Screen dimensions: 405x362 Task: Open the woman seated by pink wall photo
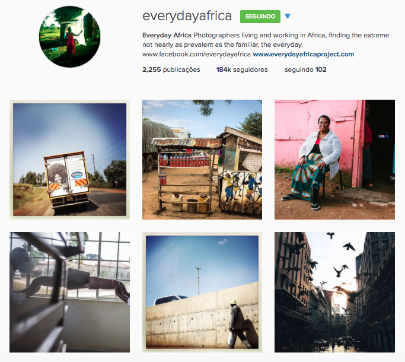334,160
